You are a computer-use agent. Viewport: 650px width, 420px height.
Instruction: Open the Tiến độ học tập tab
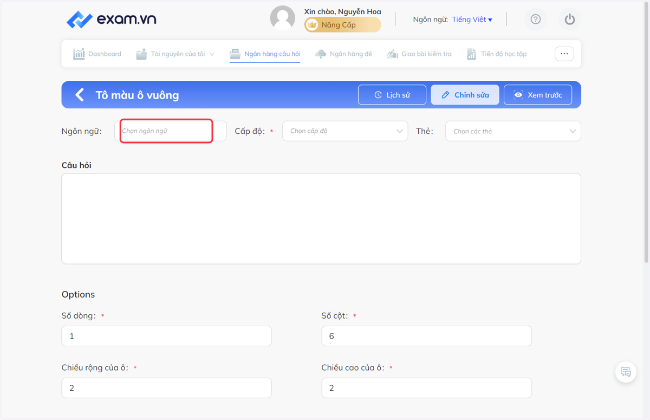coord(497,54)
